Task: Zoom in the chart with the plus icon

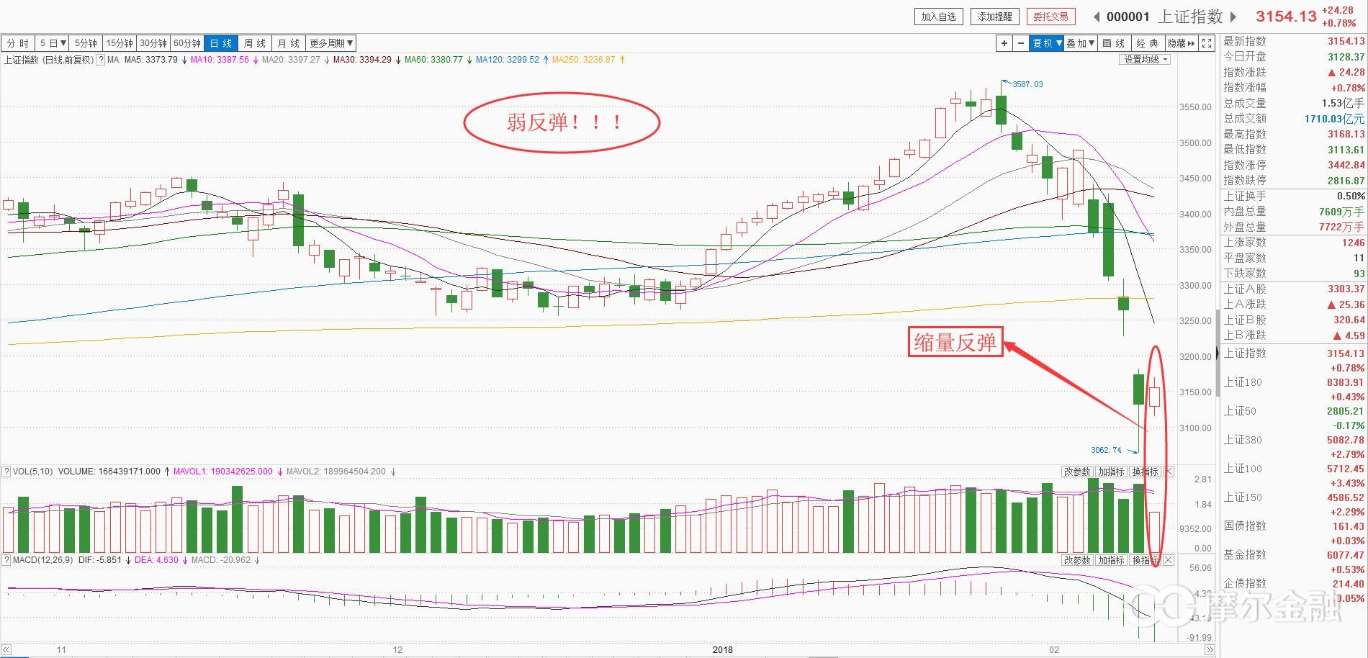Action: tap(1004, 43)
